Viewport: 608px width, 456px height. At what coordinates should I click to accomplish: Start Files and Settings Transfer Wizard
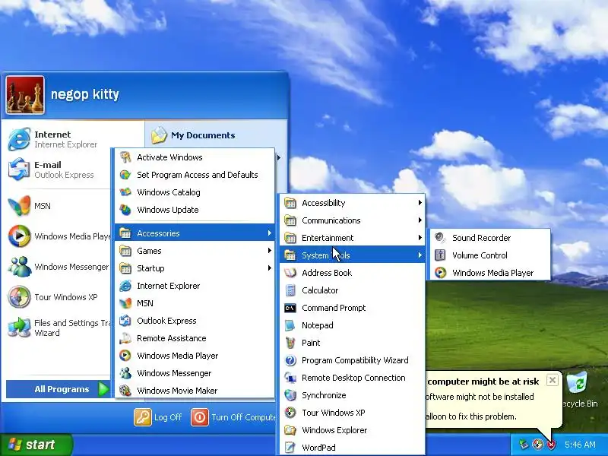tap(59, 328)
